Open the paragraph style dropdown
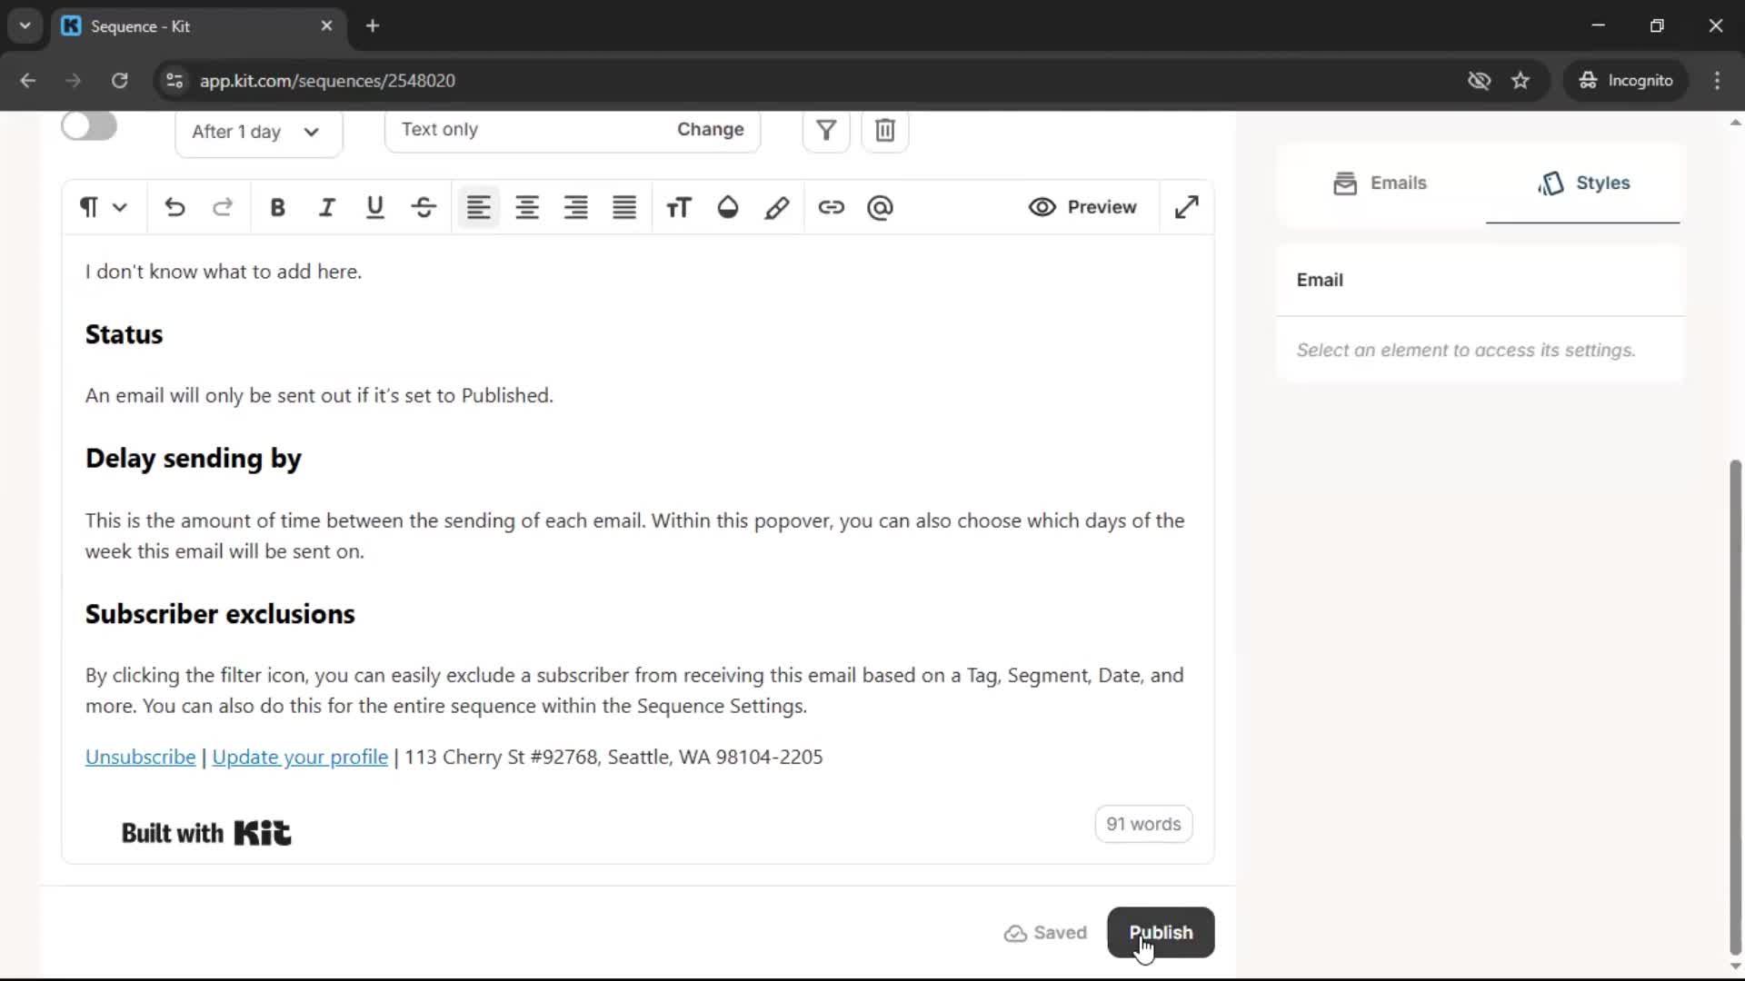1745x981 pixels. click(x=102, y=207)
